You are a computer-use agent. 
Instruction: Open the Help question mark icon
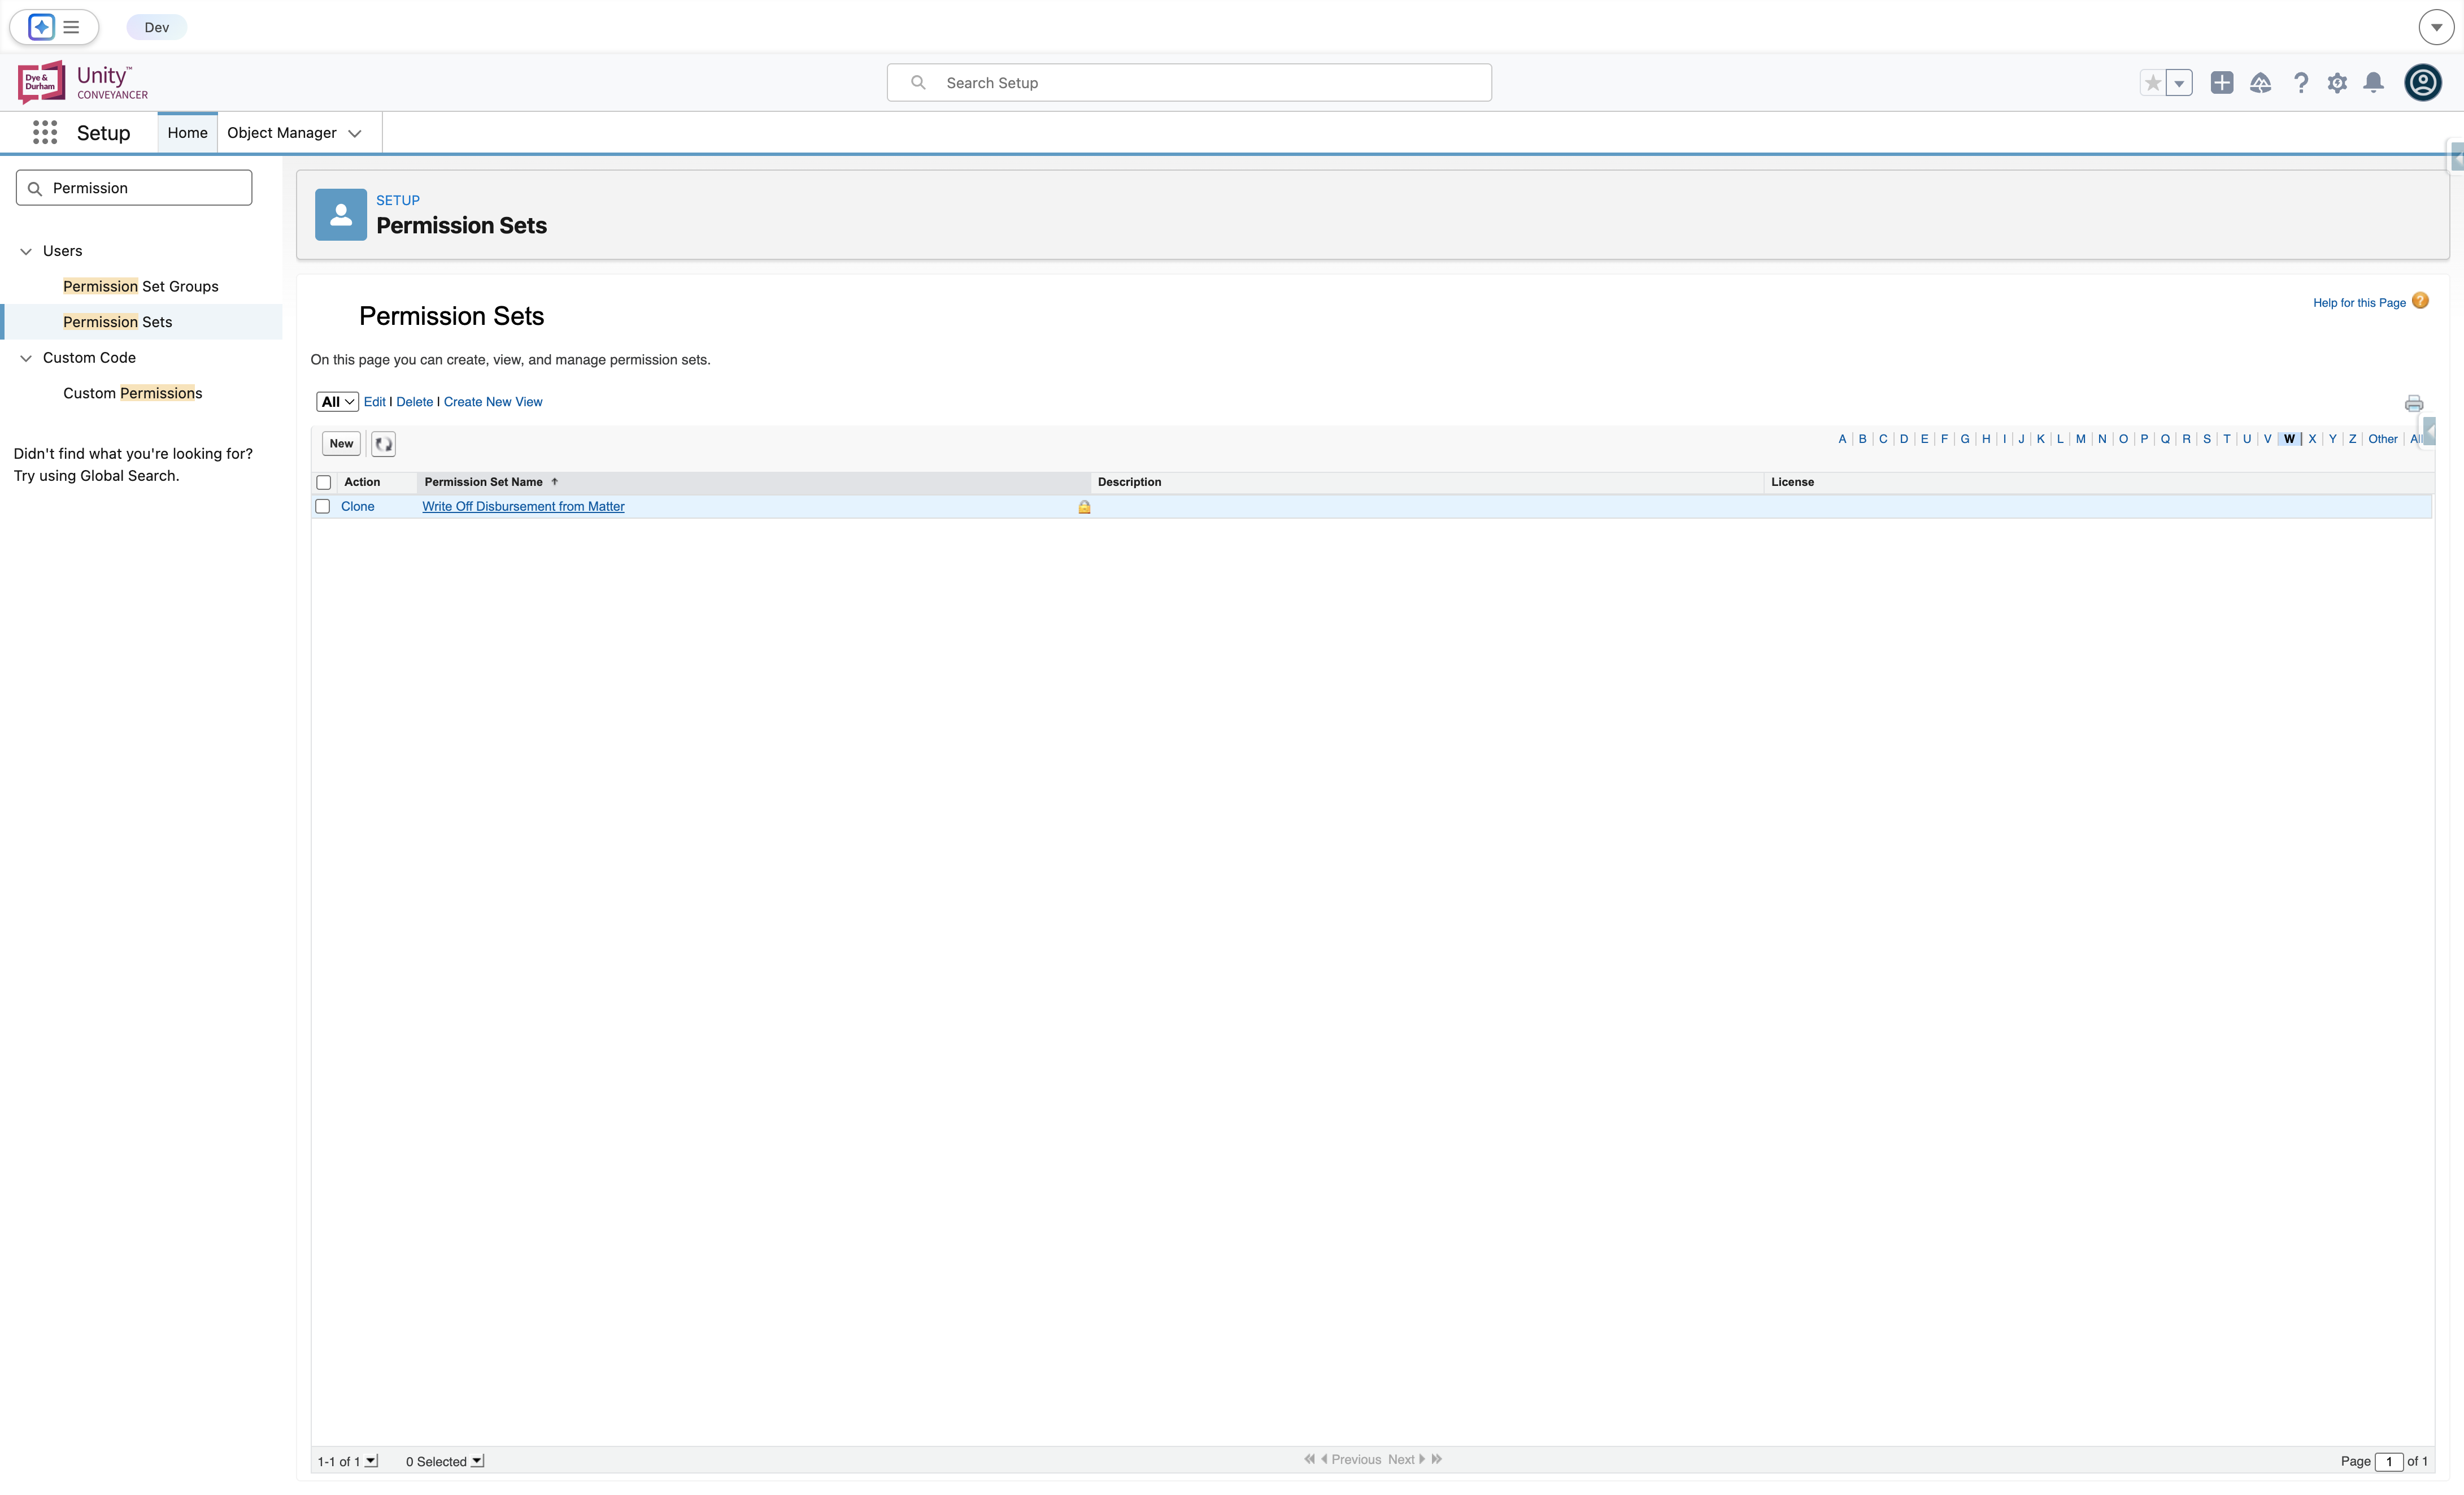point(2300,83)
